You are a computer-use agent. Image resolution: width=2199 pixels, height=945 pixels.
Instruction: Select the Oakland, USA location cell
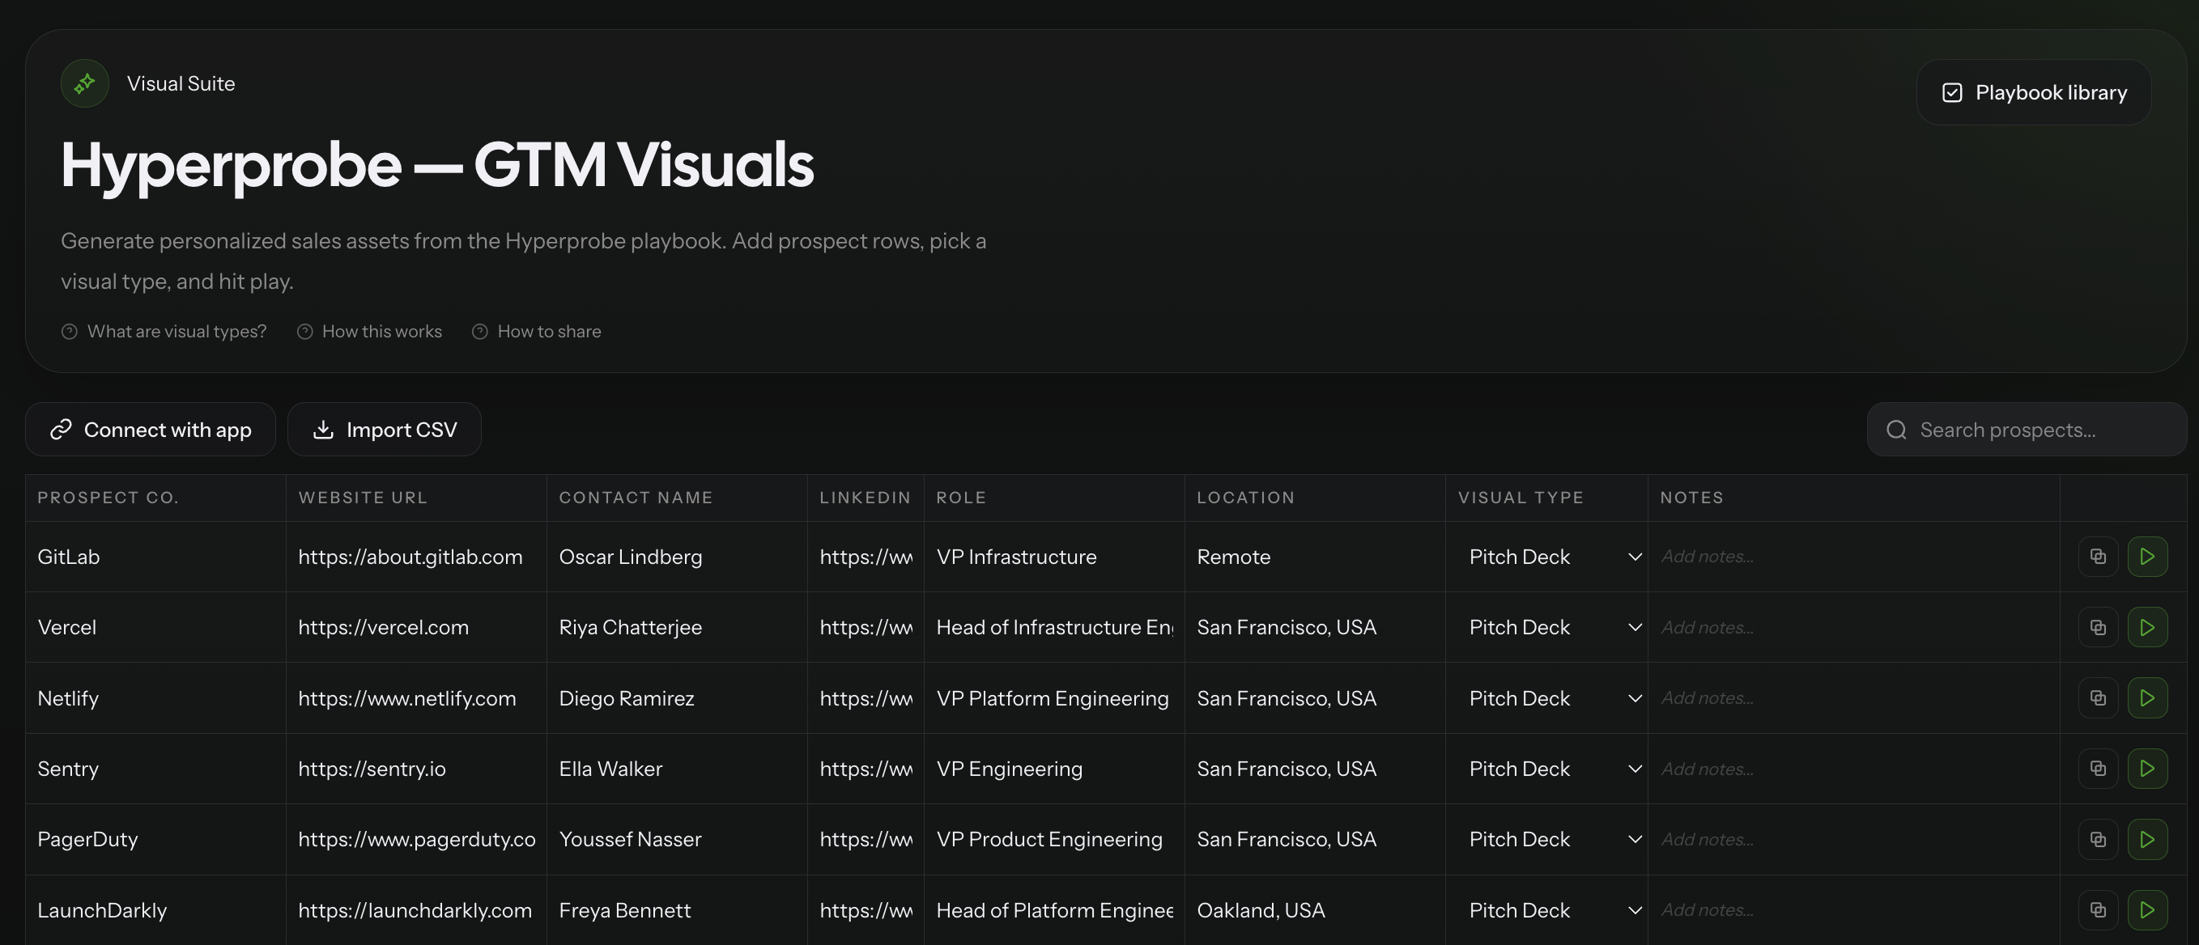(x=1315, y=911)
